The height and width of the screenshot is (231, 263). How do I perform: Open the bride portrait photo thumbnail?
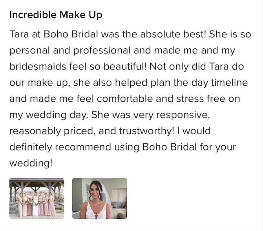pyautogui.click(x=99, y=198)
